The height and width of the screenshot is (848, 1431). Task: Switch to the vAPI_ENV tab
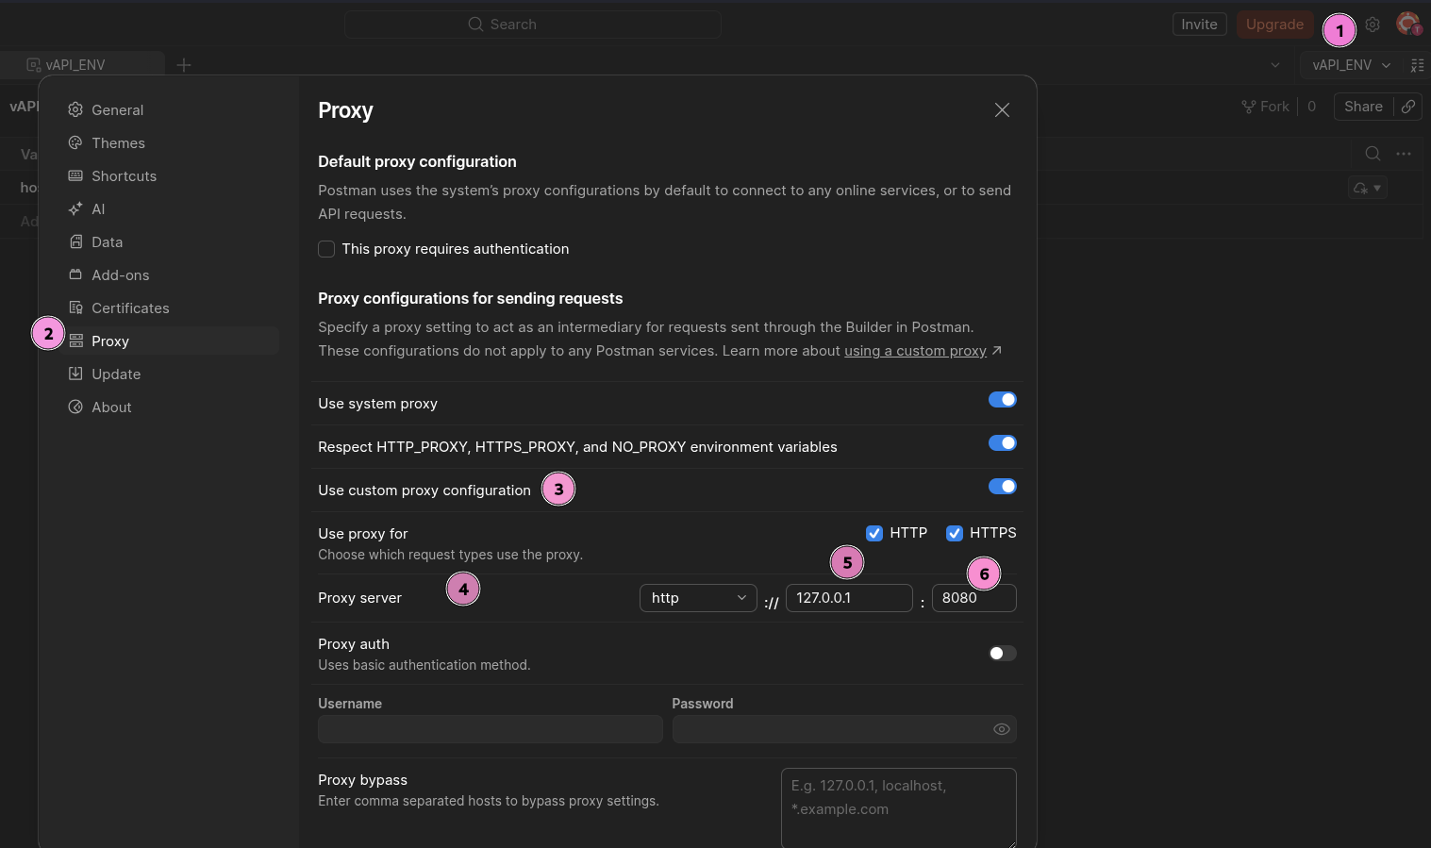82,65
